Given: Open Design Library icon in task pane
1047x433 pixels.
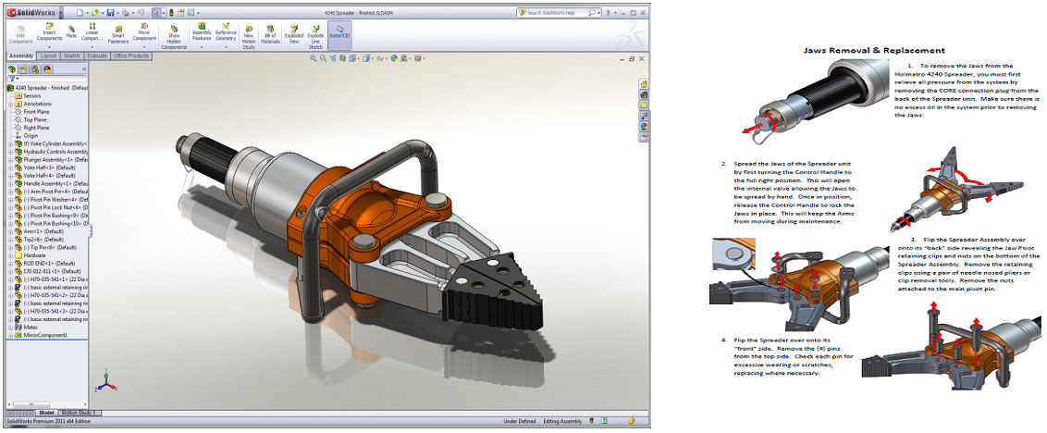Looking at the screenshot, I should (x=644, y=95).
